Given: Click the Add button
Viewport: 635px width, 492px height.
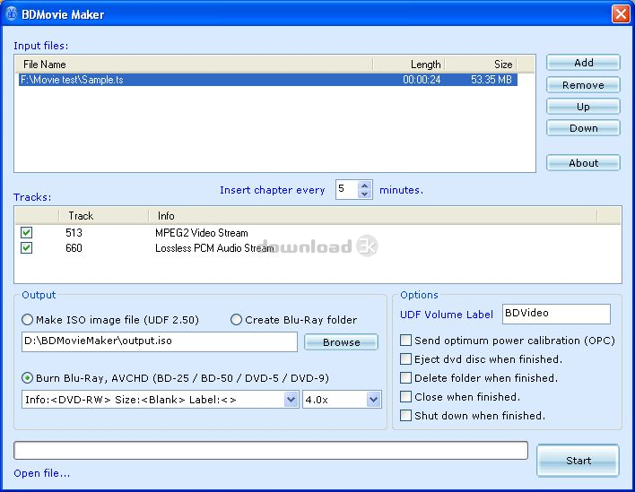Looking at the screenshot, I should (x=583, y=63).
